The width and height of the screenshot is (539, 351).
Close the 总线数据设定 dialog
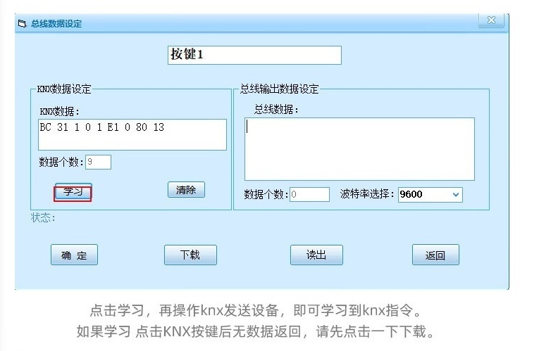(x=491, y=20)
